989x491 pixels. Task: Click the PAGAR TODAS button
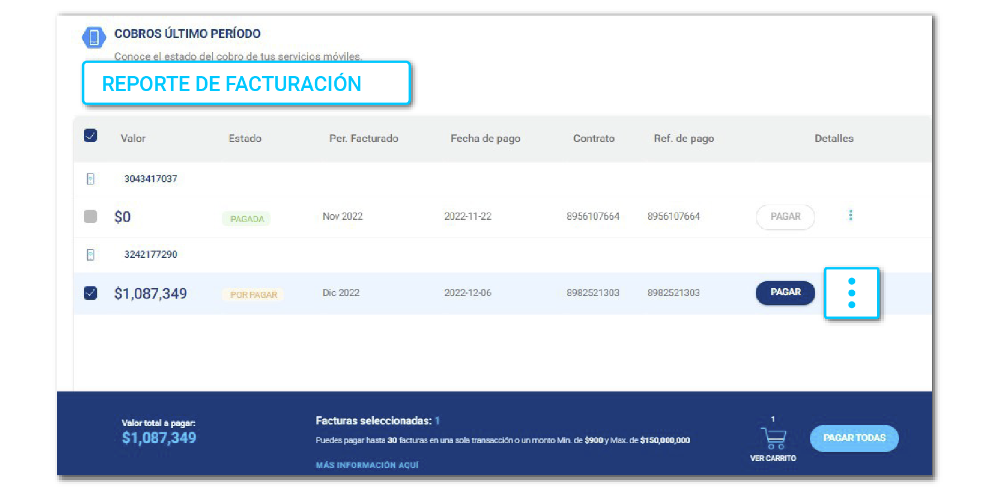(x=854, y=438)
